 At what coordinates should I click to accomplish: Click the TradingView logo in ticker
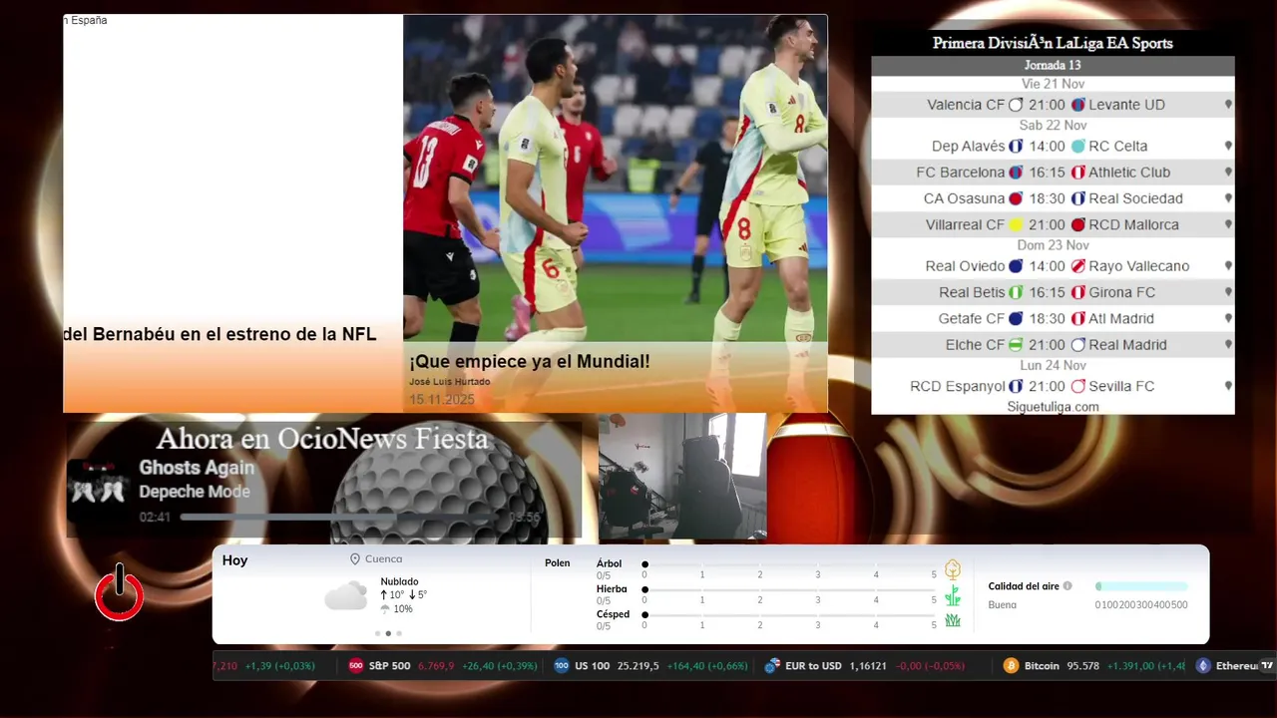1267,666
